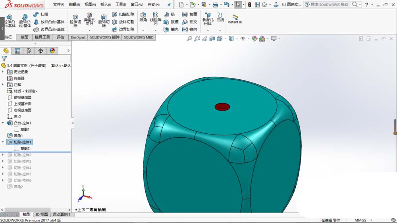Screen dimensions: 397x223
Task: Collapse the 切除-拉伸1 feature node
Action: [x=3, y=142]
